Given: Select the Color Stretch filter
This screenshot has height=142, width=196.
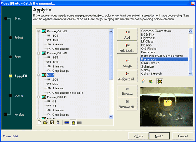Looking at the screenshot, I should click(x=164, y=74).
